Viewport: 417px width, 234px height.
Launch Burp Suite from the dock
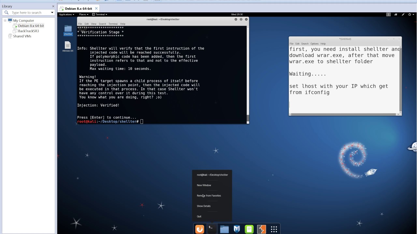(x=262, y=229)
